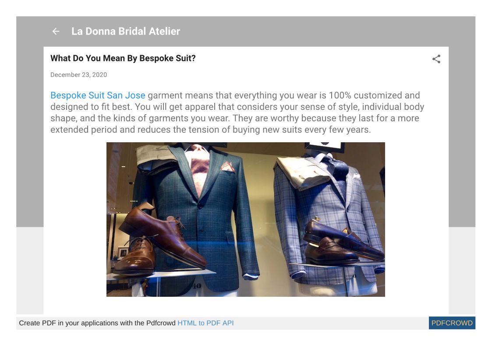The image size is (492, 348).
Task: Open the share icon for this post
Action: tap(436, 59)
